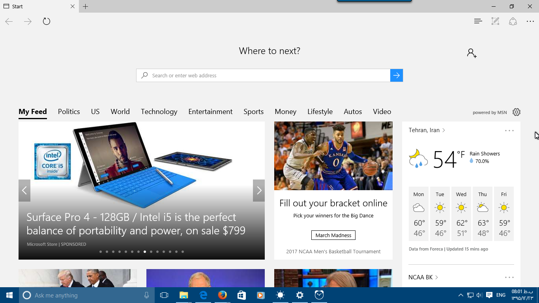Open Fill out your bracket online headline
The height and width of the screenshot is (303, 539).
click(333, 203)
